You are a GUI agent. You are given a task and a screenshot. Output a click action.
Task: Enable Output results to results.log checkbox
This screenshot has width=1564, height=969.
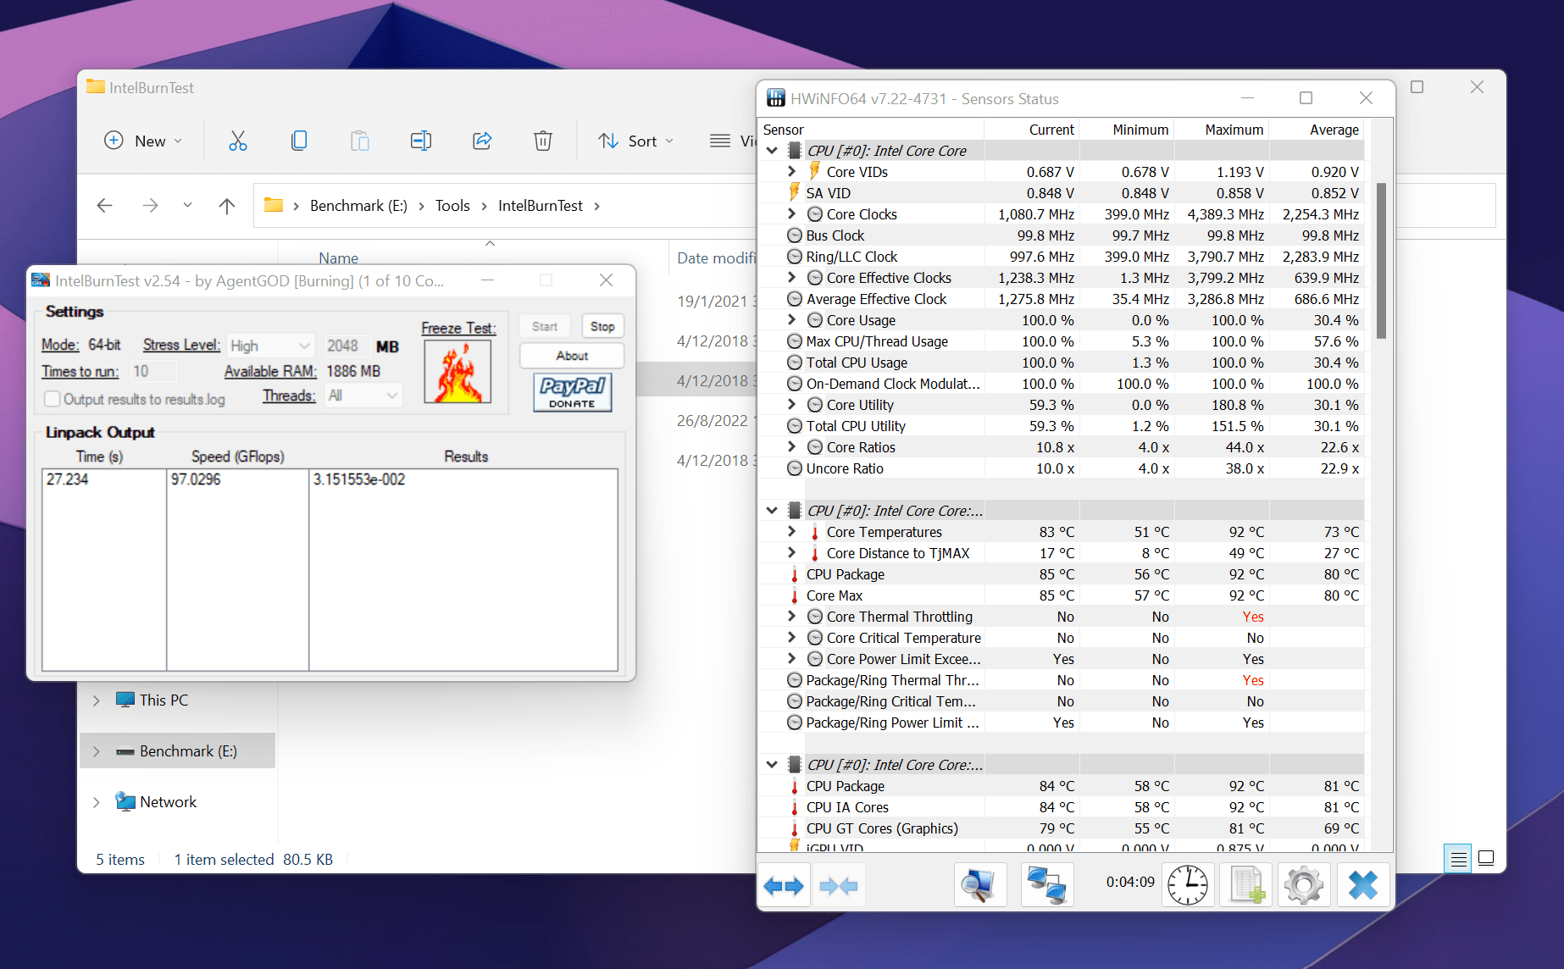[53, 399]
